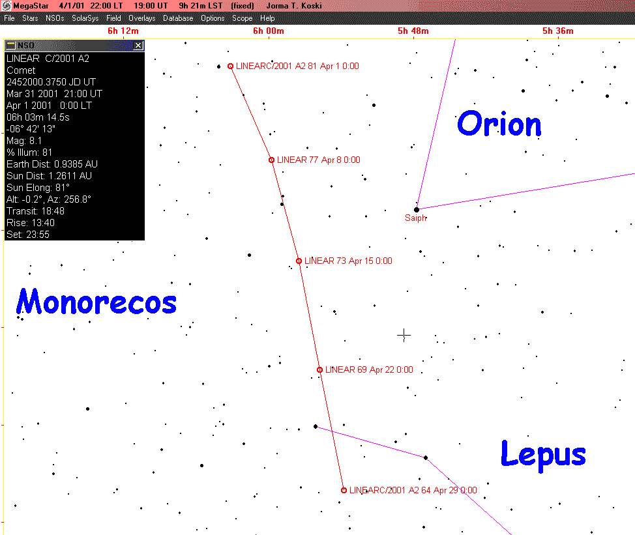635x535 pixels.
Task: Click the star Saiph in Orion
Action: point(417,209)
